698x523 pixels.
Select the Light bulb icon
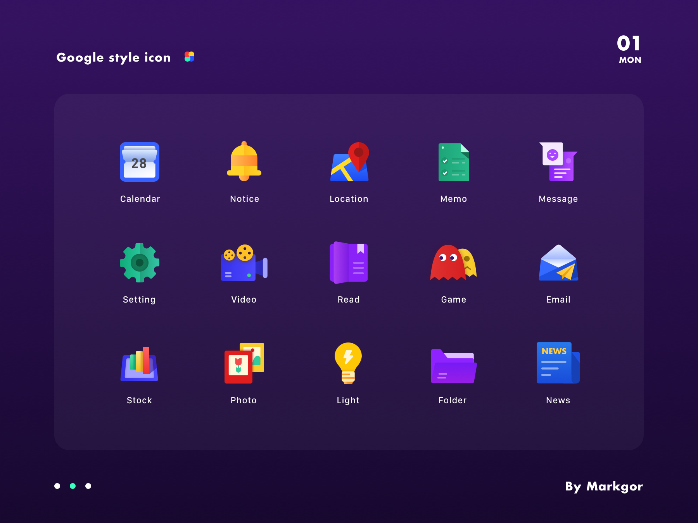tap(348, 363)
